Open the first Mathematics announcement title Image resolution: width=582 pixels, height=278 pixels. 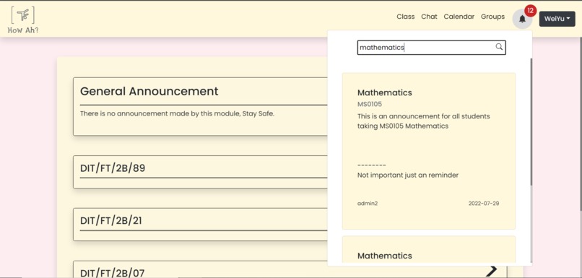(385, 93)
